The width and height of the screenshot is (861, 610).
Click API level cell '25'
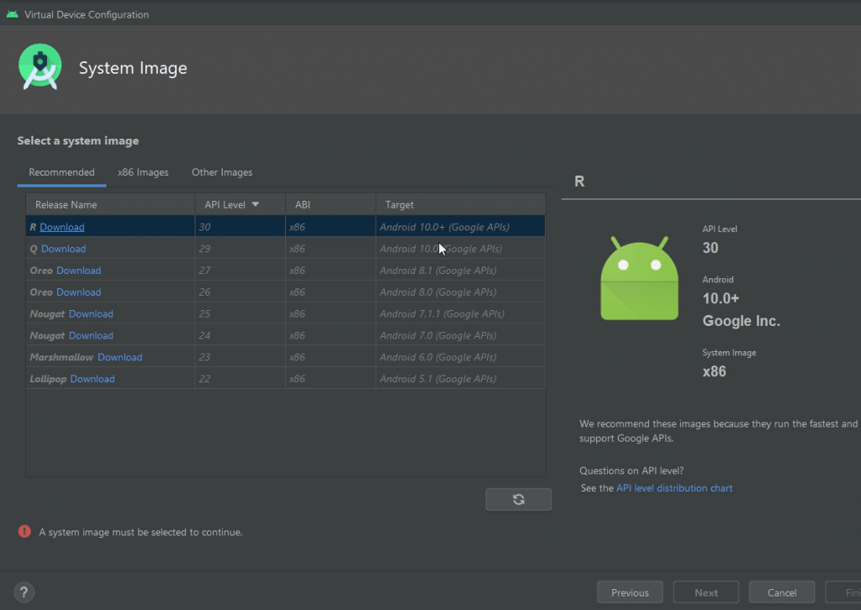pos(240,313)
